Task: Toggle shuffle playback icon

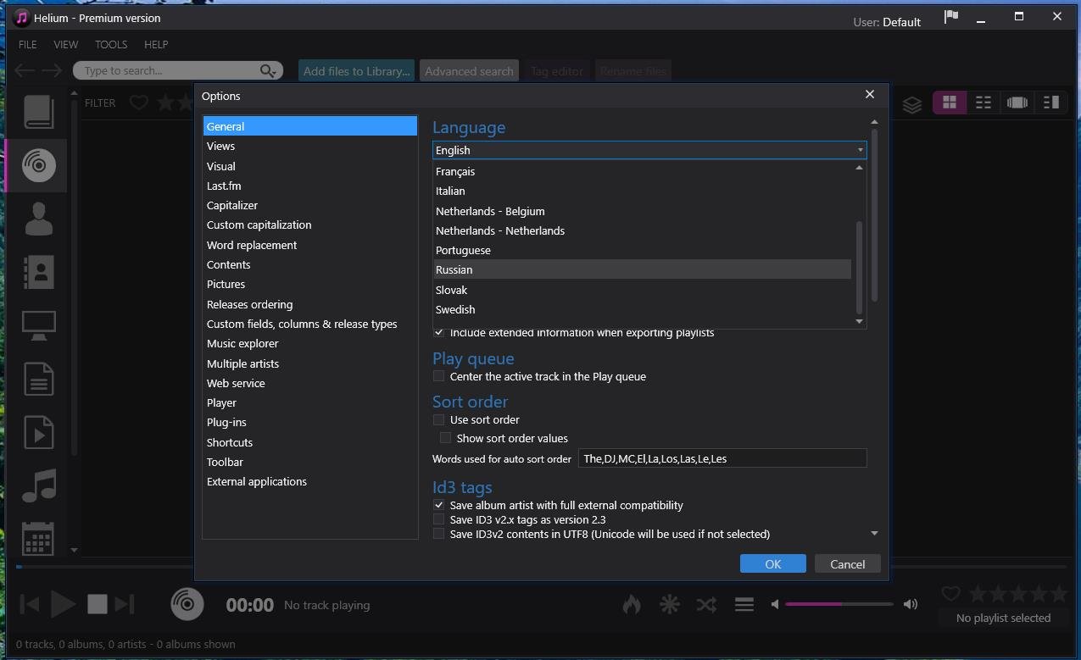Action: (x=706, y=604)
